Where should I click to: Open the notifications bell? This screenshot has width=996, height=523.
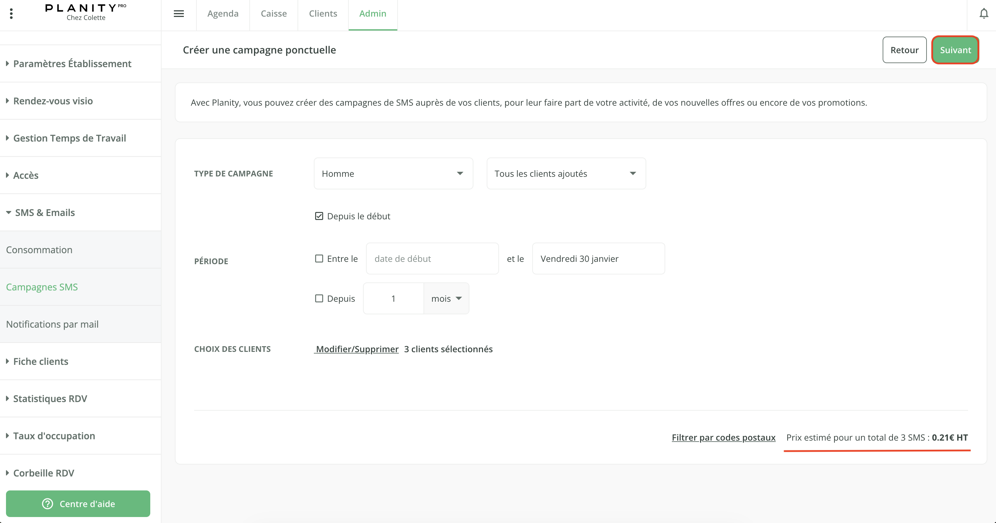[x=984, y=14]
